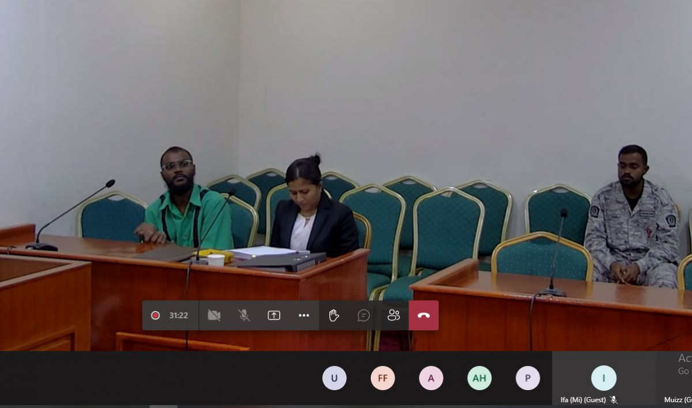
Task: Select participant avatar U
Action: [334, 378]
